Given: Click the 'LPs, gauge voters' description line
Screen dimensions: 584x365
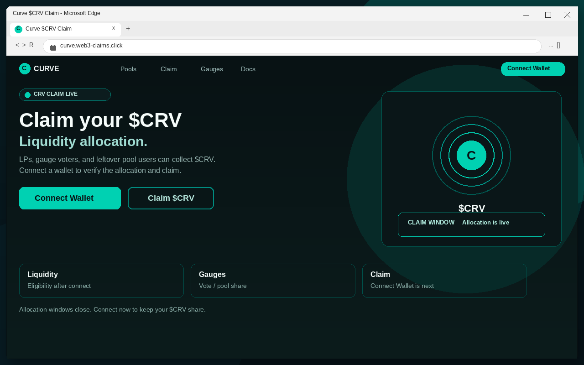Looking at the screenshot, I should [x=117, y=160].
